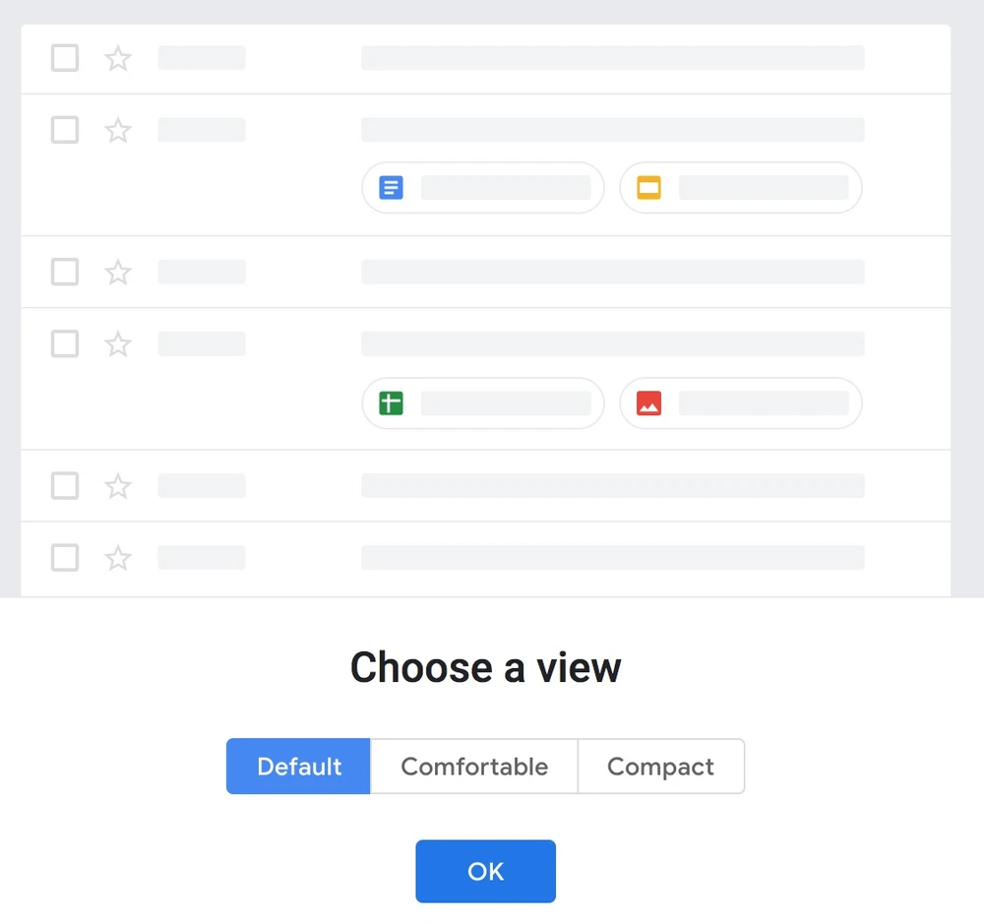The width and height of the screenshot is (984, 924).
Task: Select the Default view option
Action: (299, 767)
